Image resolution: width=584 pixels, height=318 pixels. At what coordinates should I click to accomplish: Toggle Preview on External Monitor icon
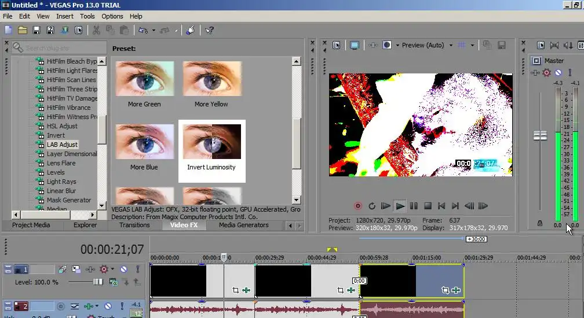click(x=354, y=45)
